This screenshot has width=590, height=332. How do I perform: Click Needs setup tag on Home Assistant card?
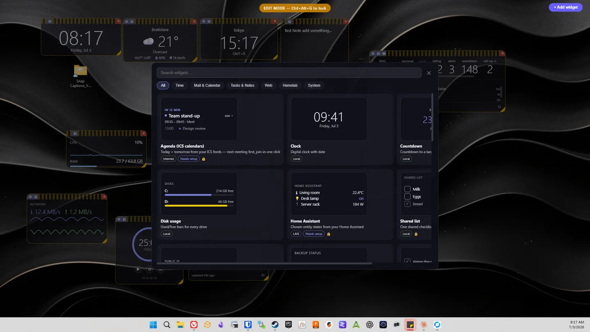point(314,234)
